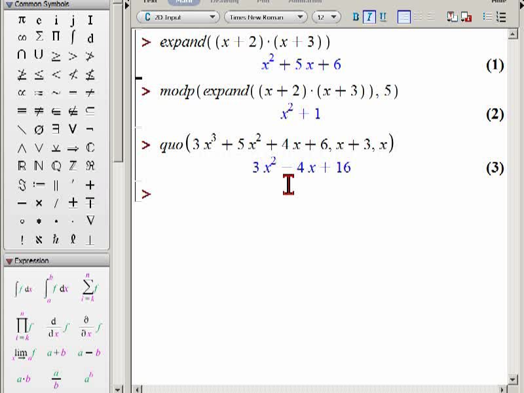The height and width of the screenshot is (393, 524).
Task: Open the 2D Input style dropdown
Action: tap(178, 17)
